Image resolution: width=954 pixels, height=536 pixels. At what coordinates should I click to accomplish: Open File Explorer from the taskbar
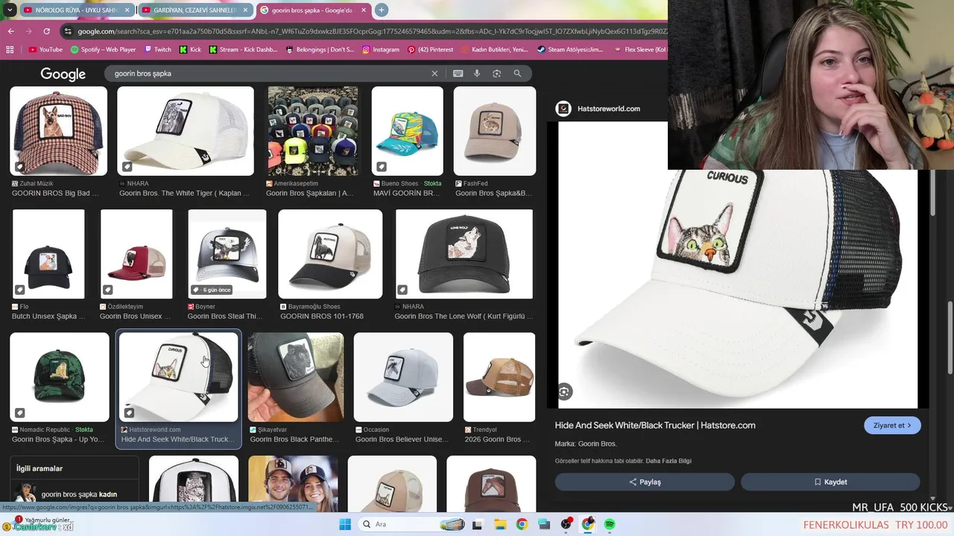[x=500, y=524]
